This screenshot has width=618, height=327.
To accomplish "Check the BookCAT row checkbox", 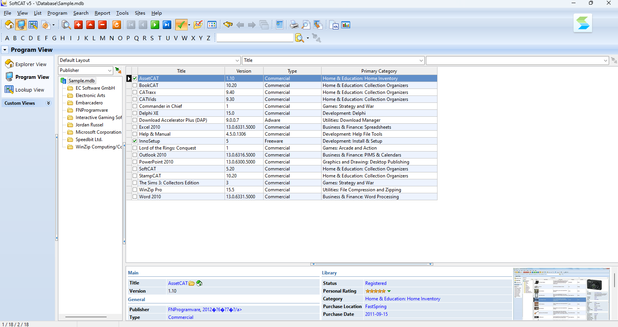I will click(x=135, y=85).
